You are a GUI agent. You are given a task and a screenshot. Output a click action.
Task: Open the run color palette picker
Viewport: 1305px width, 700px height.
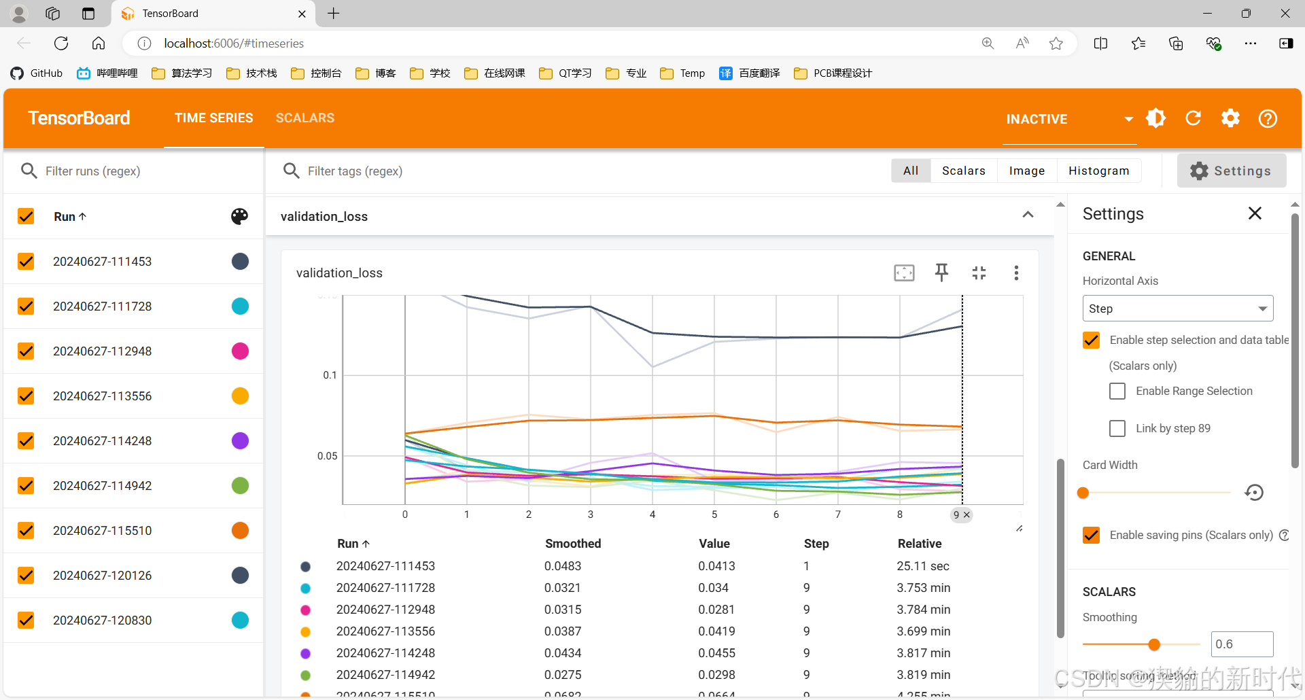pos(239,216)
